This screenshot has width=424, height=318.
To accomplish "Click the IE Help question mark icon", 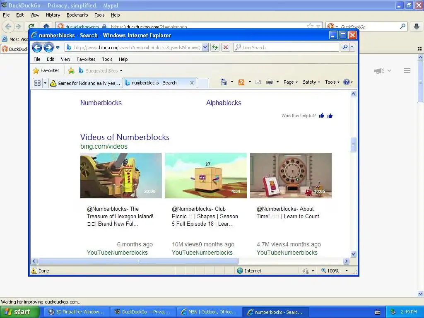I will (x=347, y=82).
